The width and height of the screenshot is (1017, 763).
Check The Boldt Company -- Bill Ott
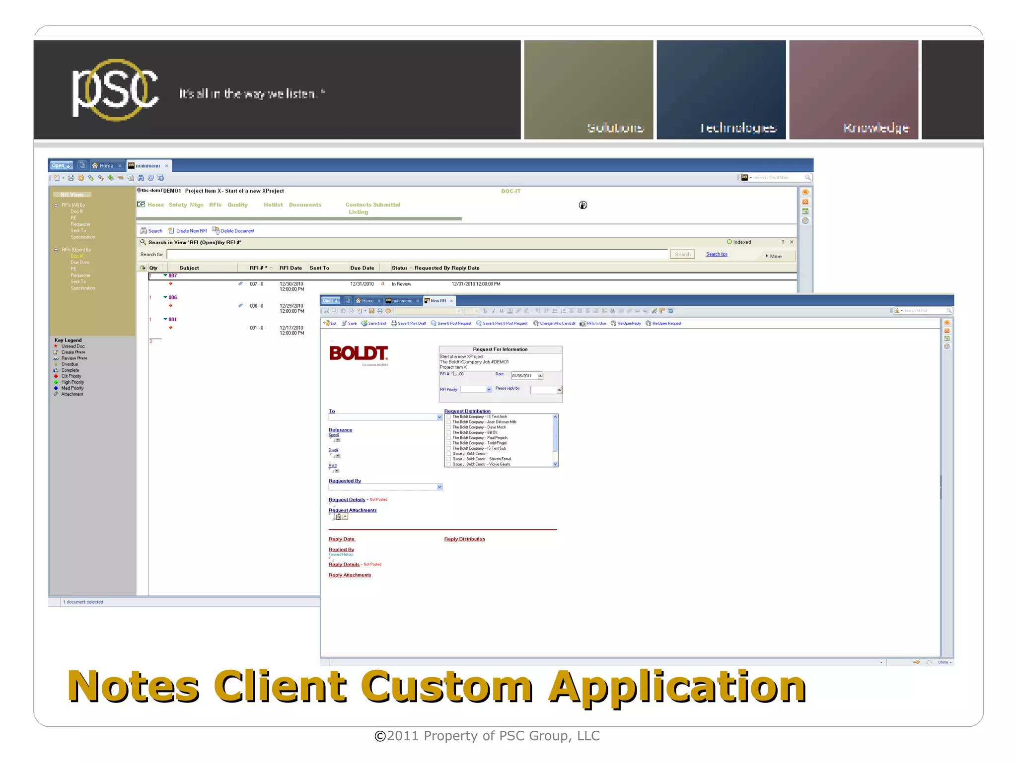[x=449, y=433]
